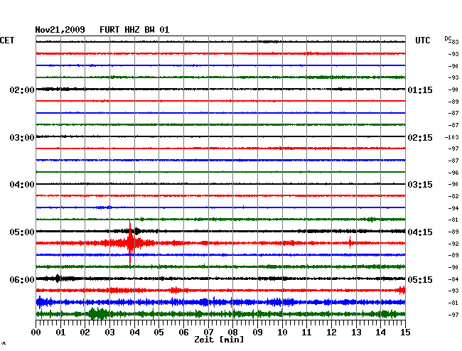462x351 pixels.
Task: Select the 03:15 UTC time label
Action: click(x=420, y=185)
